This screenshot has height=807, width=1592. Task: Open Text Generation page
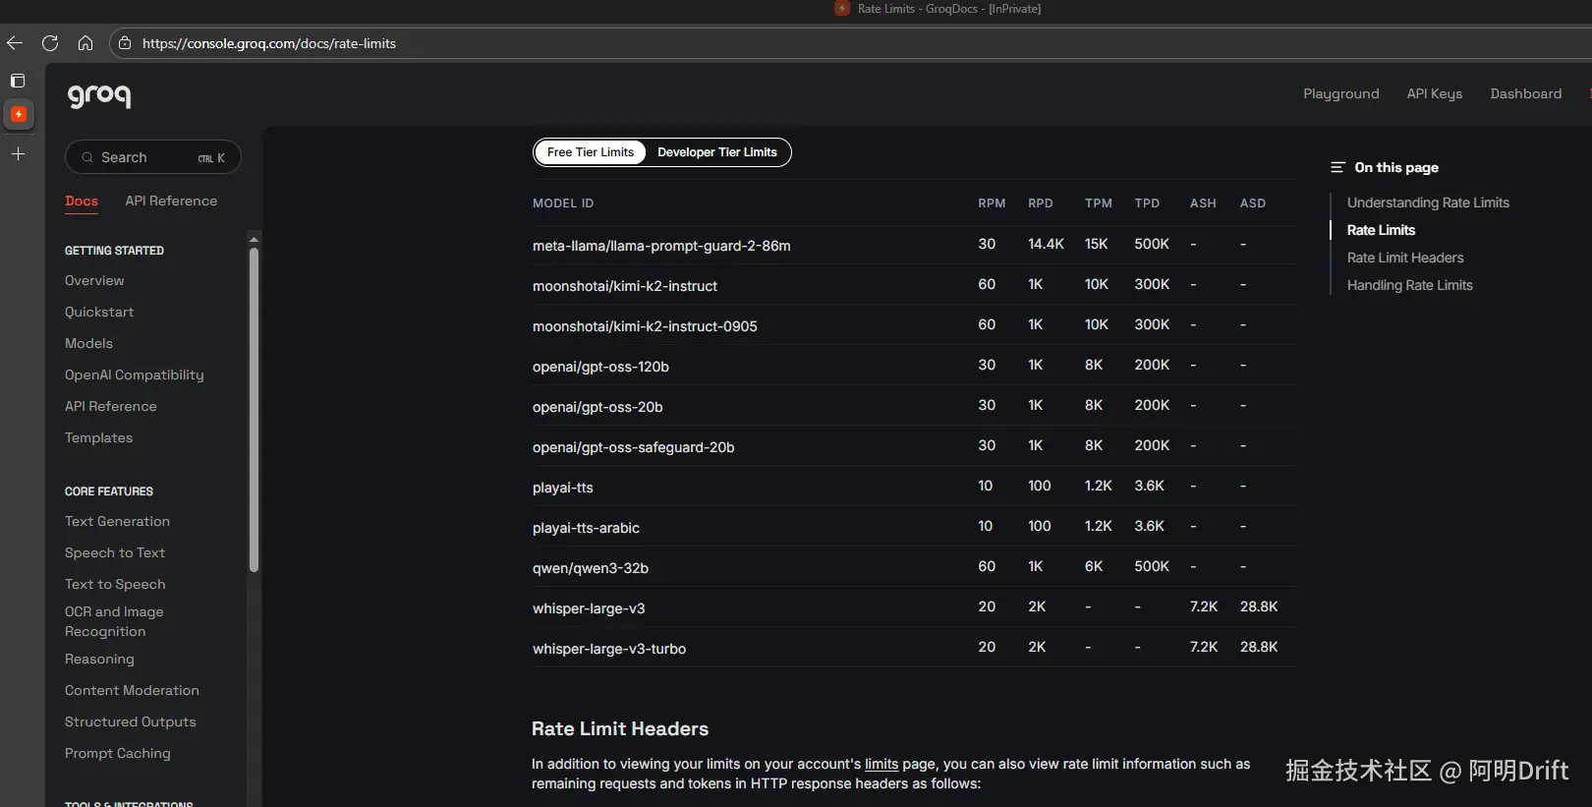point(117,521)
